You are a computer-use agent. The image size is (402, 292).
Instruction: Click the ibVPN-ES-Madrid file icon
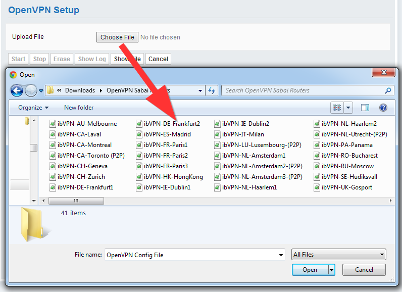[139, 134]
